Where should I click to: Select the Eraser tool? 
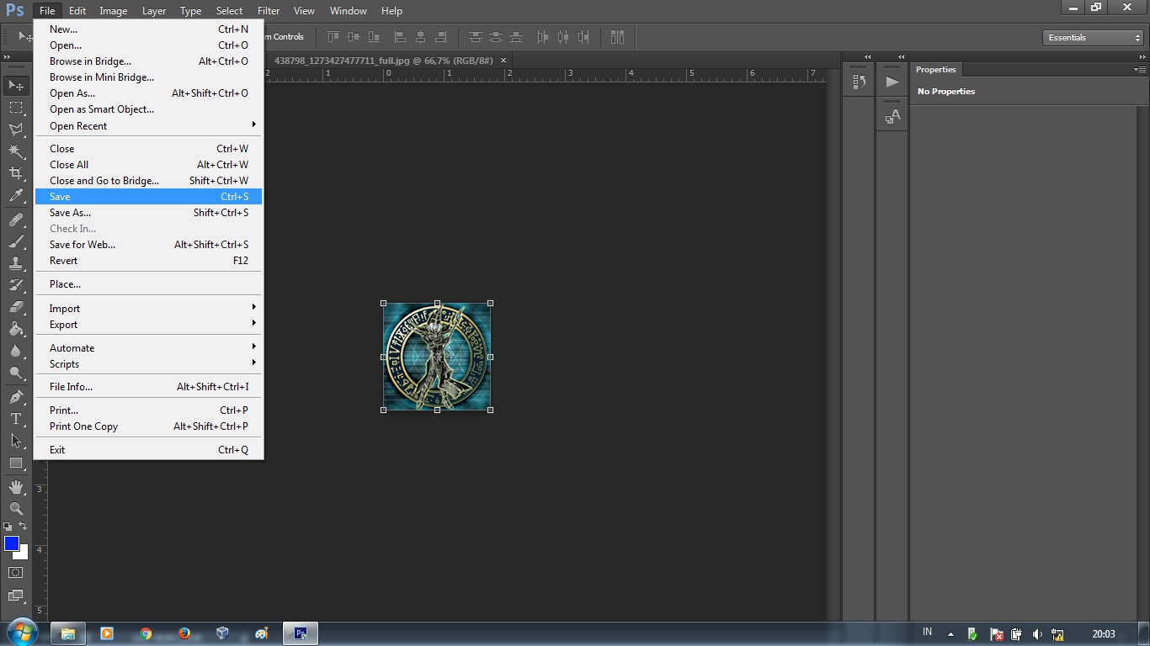(x=16, y=307)
